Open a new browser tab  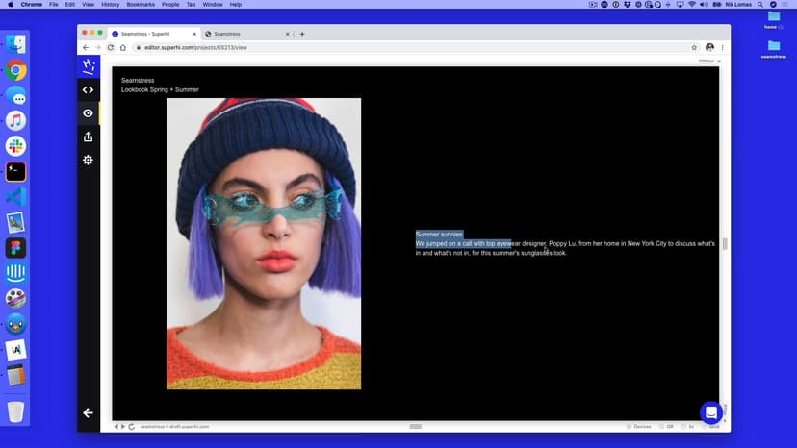(302, 34)
